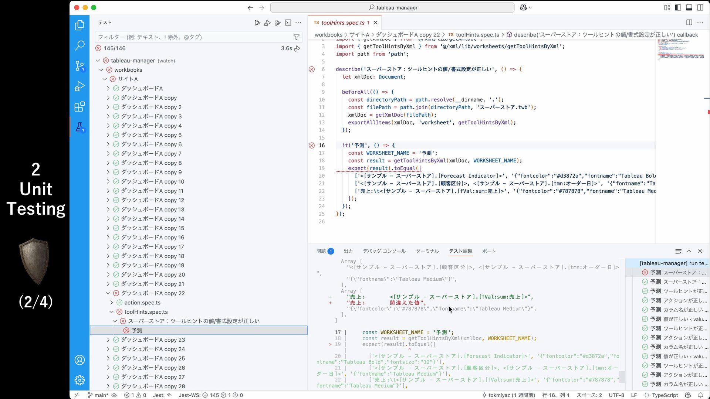Select failed 予測 スーパーストア result entry
This screenshot has width=710, height=399.
(667, 273)
